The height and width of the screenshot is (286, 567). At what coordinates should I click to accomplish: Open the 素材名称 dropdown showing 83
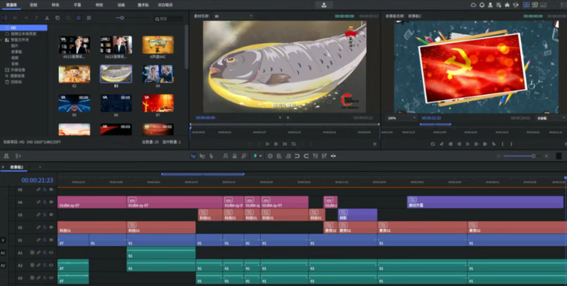pyautogui.click(x=233, y=16)
